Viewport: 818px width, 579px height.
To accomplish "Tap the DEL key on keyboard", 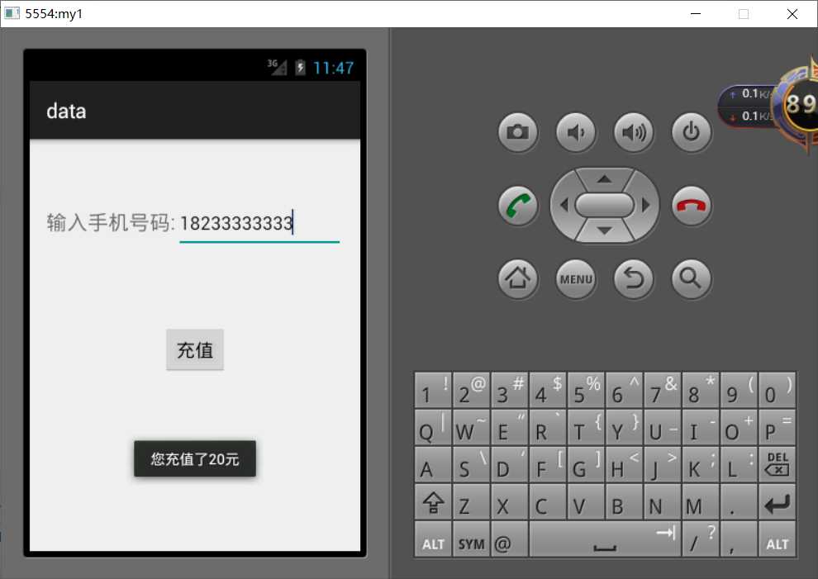I will point(777,464).
